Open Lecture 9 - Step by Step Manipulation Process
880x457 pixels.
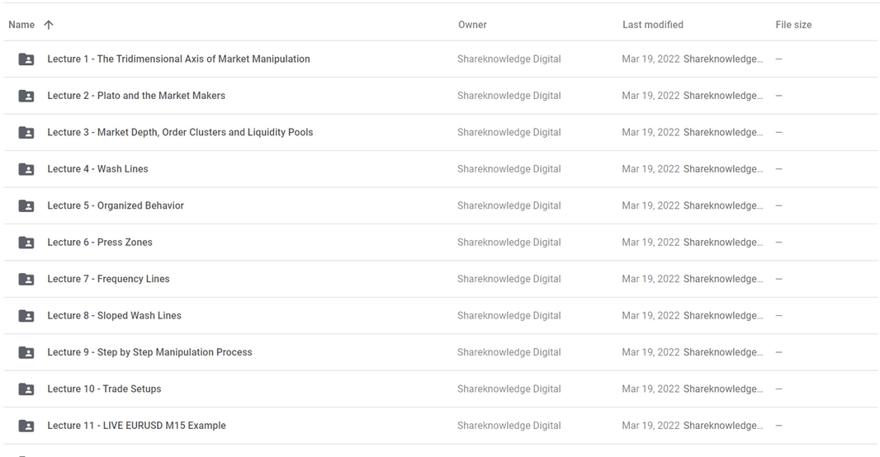pos(440,352)
